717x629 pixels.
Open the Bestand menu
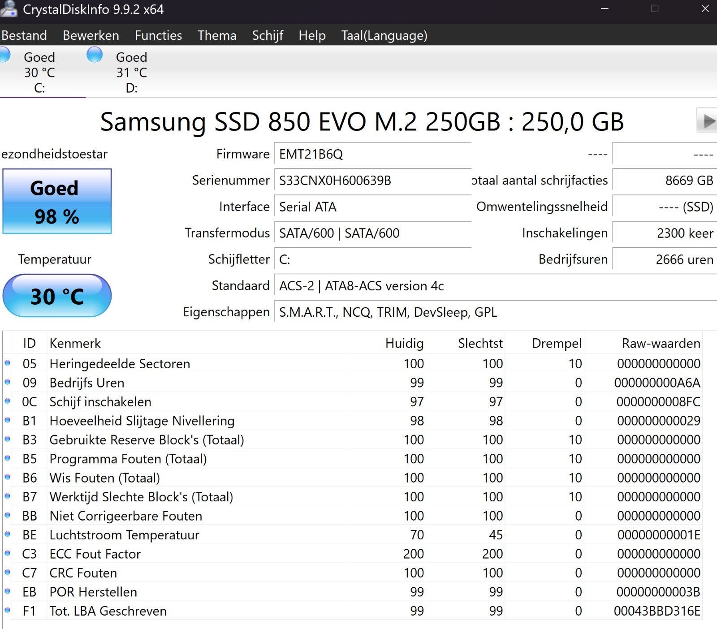(x=24, y=35)
